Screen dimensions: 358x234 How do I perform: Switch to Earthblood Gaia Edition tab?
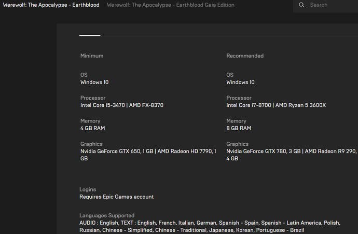[x=171, y=5]
